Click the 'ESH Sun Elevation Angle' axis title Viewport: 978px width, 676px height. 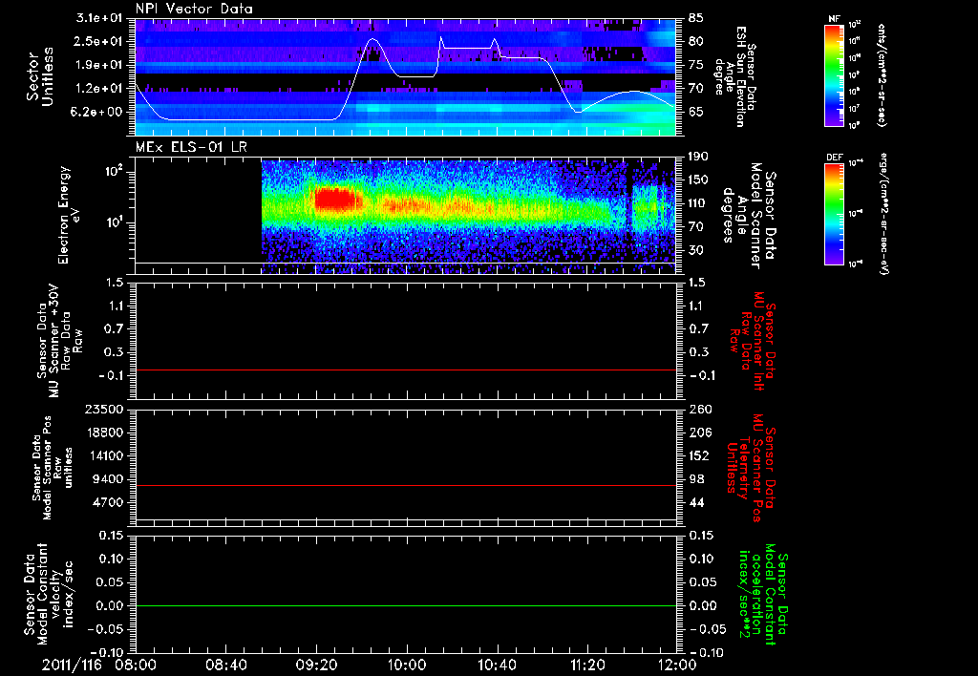tap(735, 76)
